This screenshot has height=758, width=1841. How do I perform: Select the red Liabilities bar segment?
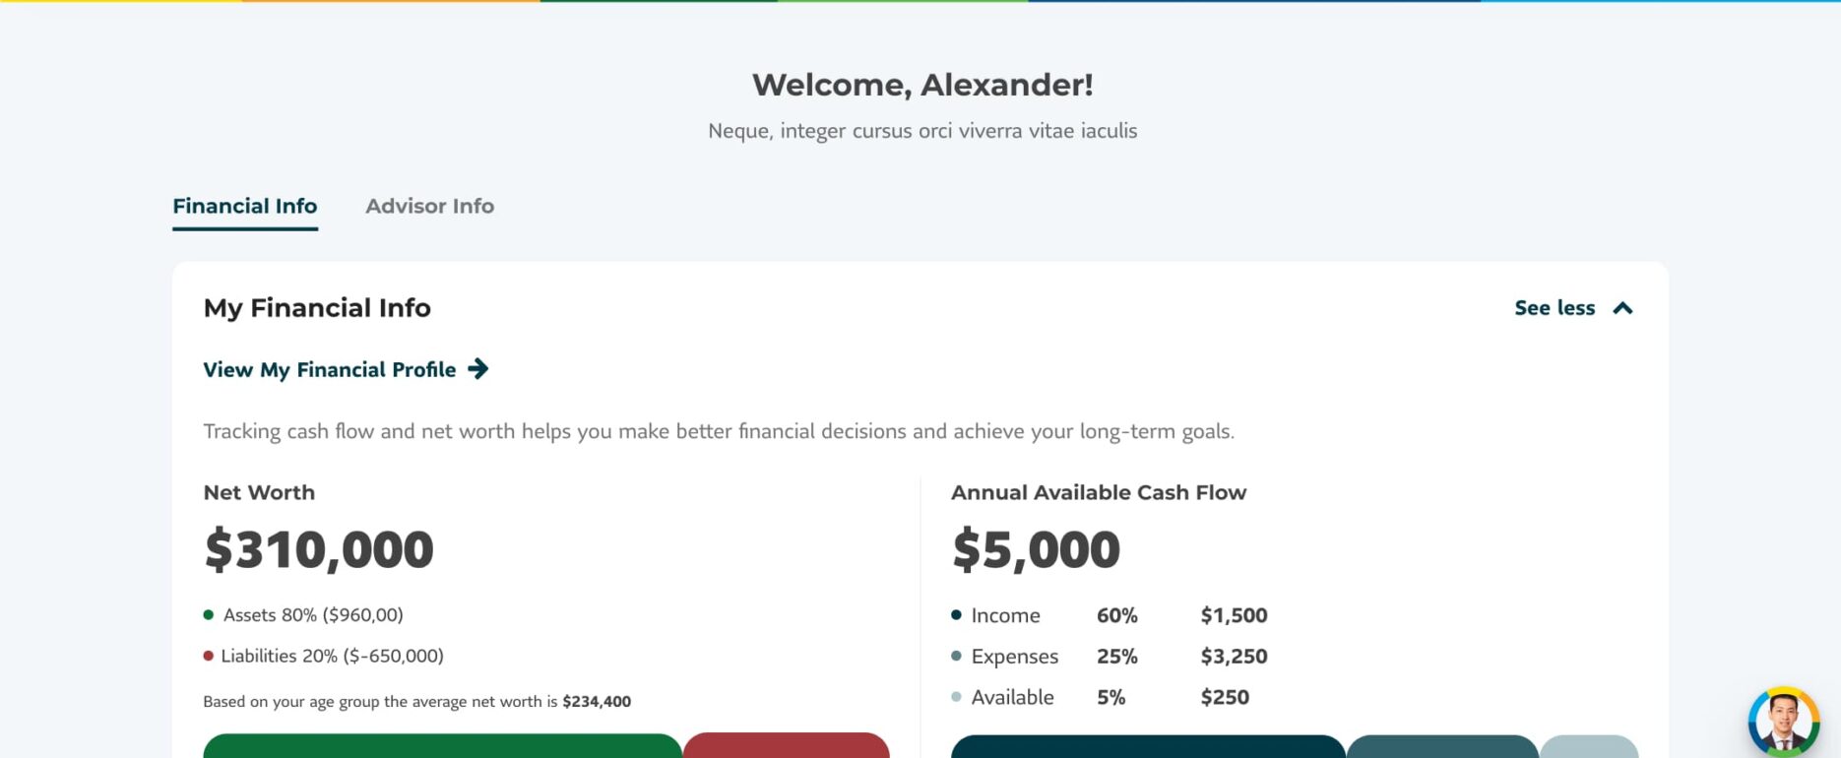click(786, 746)
